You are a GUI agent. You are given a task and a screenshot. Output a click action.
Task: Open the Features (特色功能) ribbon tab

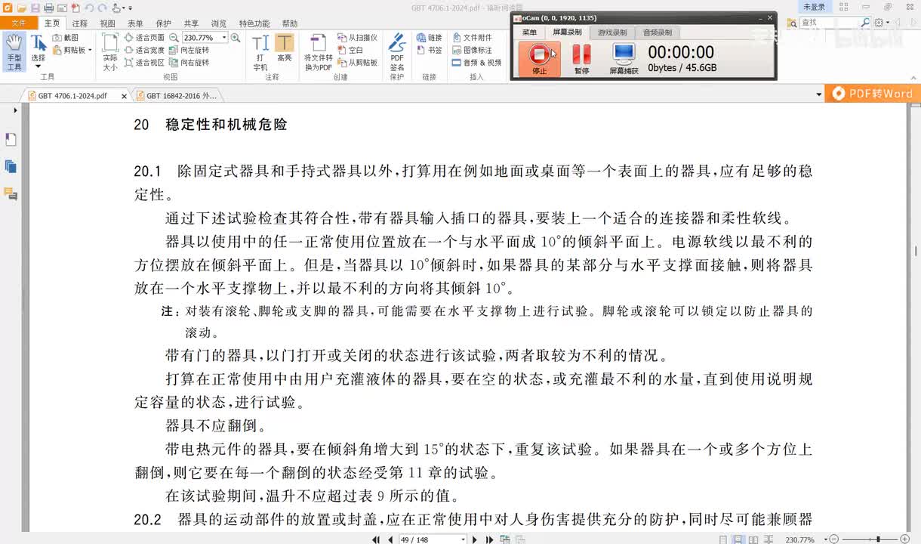coord(254,23)
